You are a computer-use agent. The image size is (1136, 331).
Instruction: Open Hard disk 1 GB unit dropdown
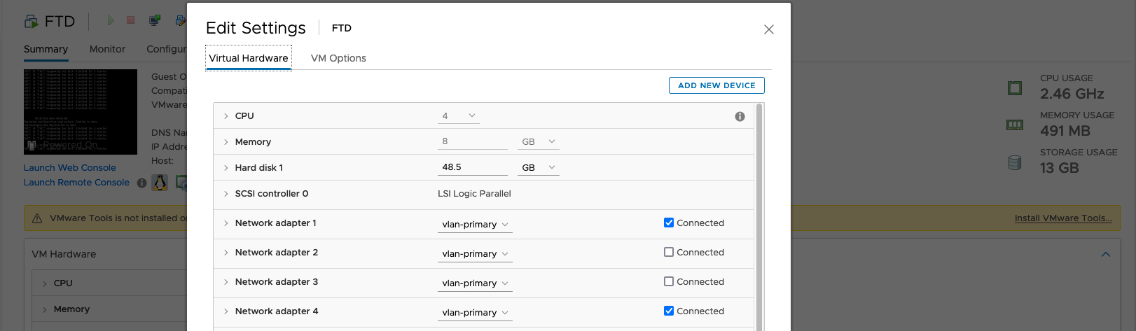tap(538, 168)
